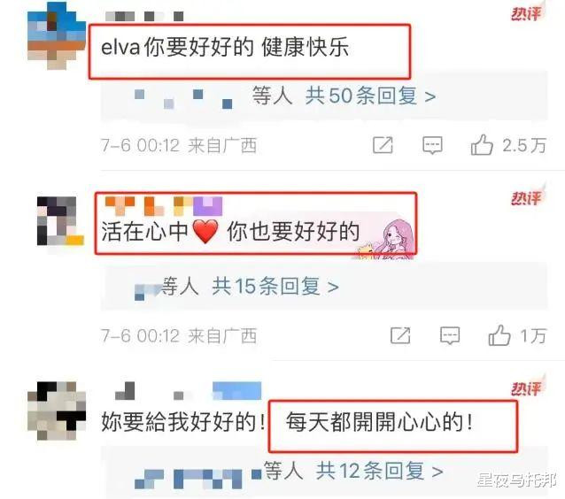Open reply icon on the 1万 comment
Image resolution: width=565 pixels, height=499 pixels.
[450, 335]
